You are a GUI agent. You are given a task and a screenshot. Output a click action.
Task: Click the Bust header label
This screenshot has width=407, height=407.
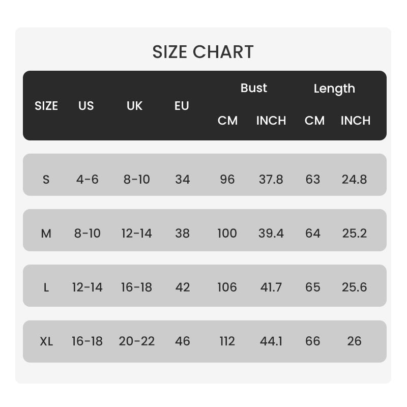(253, 88)
